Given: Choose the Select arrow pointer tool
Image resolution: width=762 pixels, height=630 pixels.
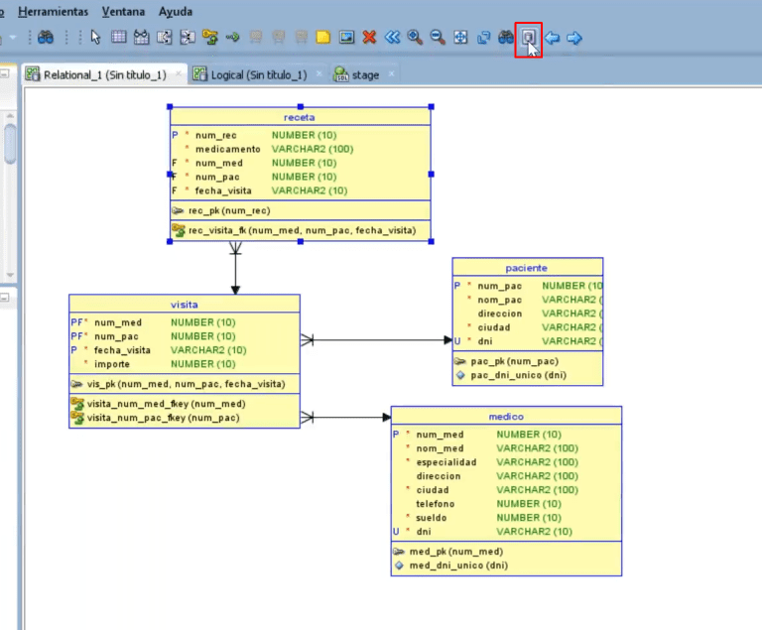Looking at the screenshot, I should (x=95, y=38).
